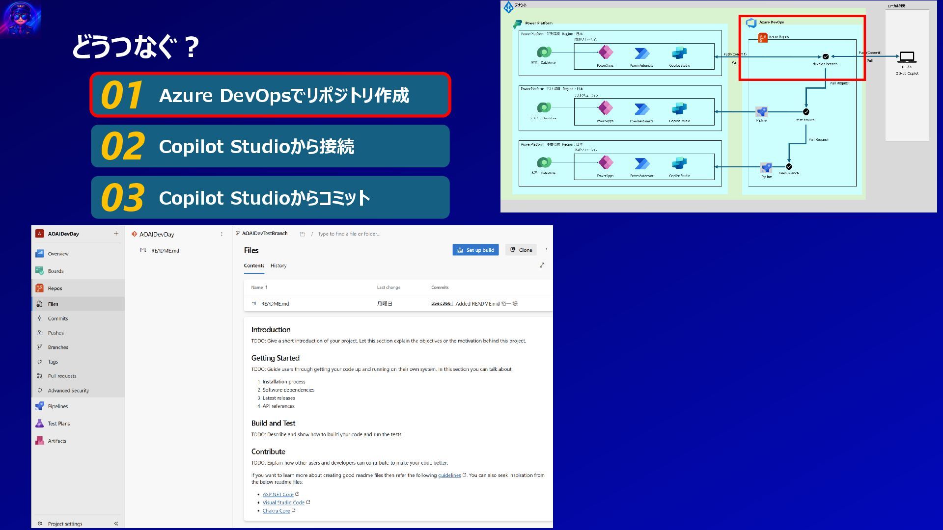This screenshot has width=943, height=530.
Task: Click 'Last change' column header
Action: (x=388, y=288)
